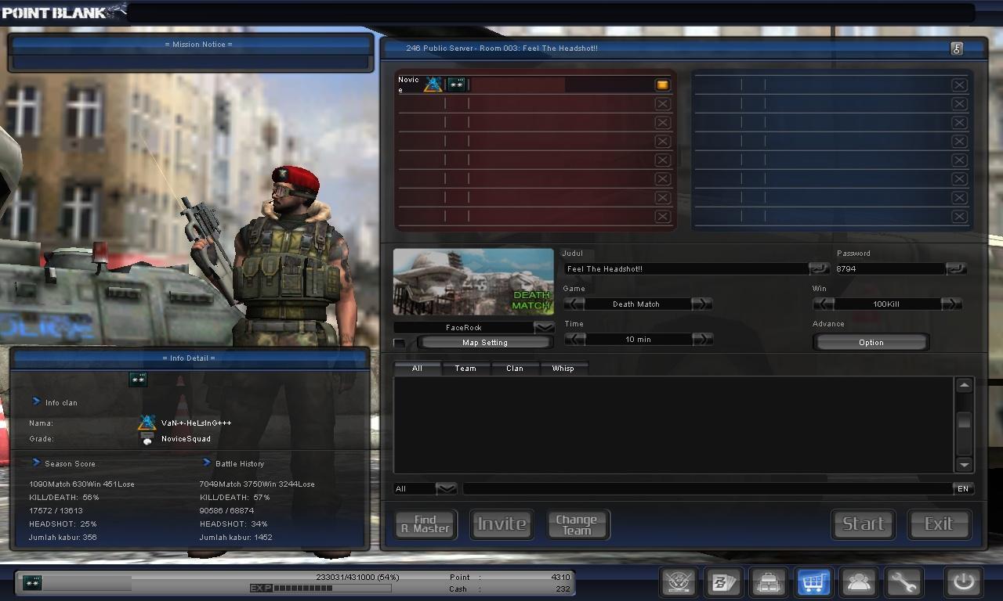Confirm room title with Judul enter arrow

pyautogui.click(x=819, y=268)
